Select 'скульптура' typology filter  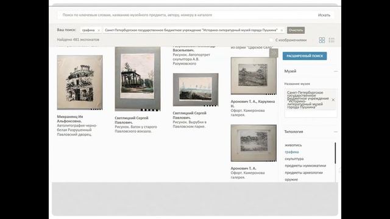click(x=294, y=159)
